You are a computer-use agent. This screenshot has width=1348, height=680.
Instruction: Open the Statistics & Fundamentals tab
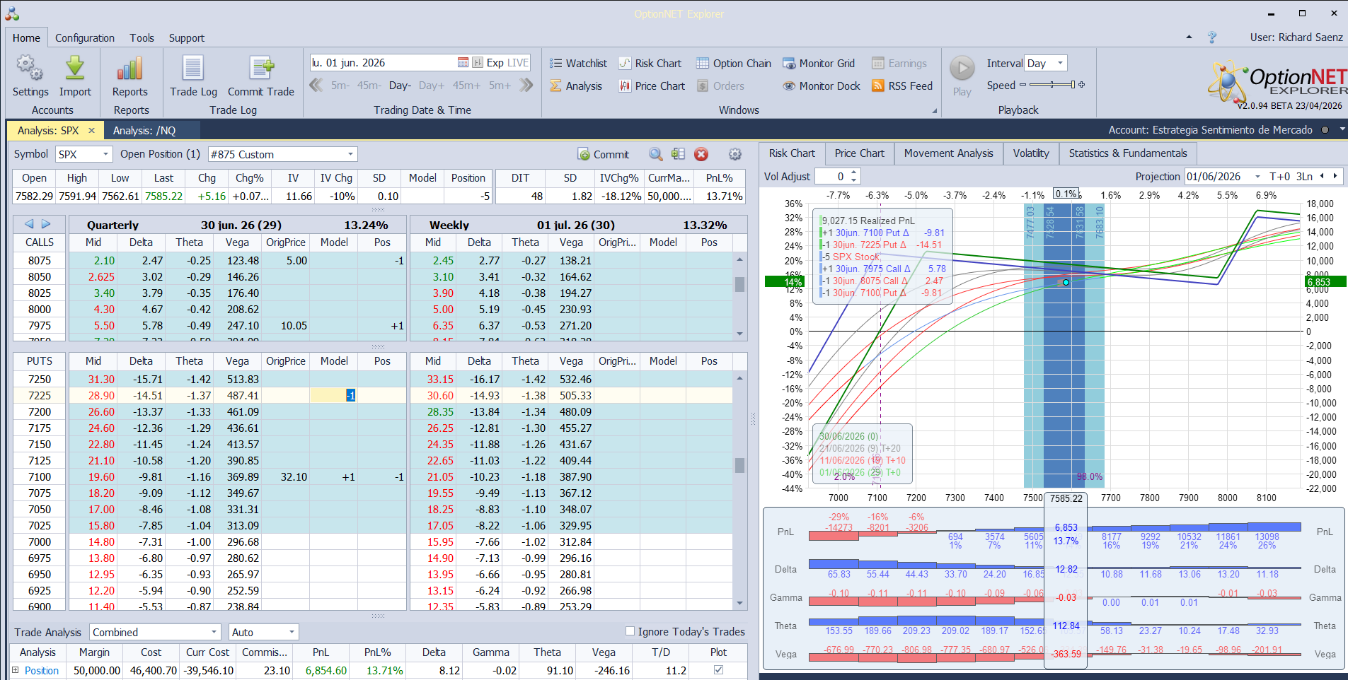(x=1128, y=153)
